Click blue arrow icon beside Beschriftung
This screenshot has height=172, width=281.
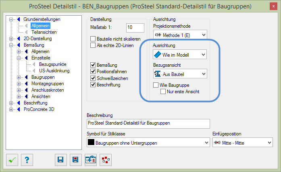coord(19,103)
